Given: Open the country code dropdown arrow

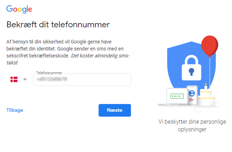Looking at the screenshot, I should [x=25, y=80].
